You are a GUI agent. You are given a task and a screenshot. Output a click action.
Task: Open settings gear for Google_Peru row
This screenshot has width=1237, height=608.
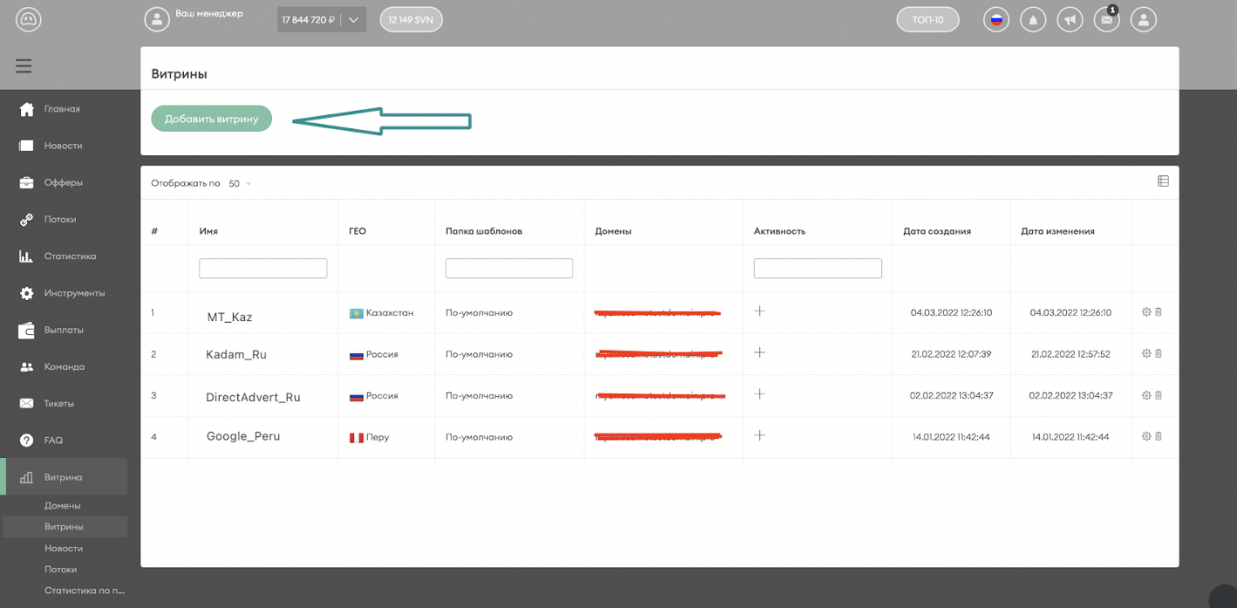tap(1146, 436)
